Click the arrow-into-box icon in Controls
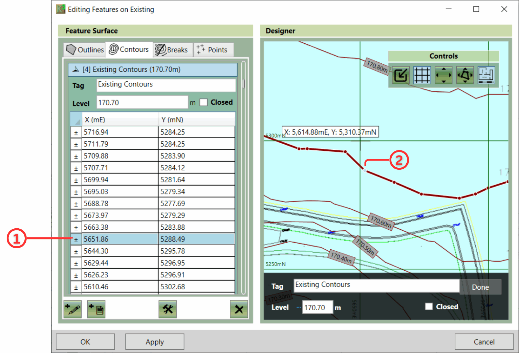This screenshot has height=353, width=520. (x=401, y=75)
